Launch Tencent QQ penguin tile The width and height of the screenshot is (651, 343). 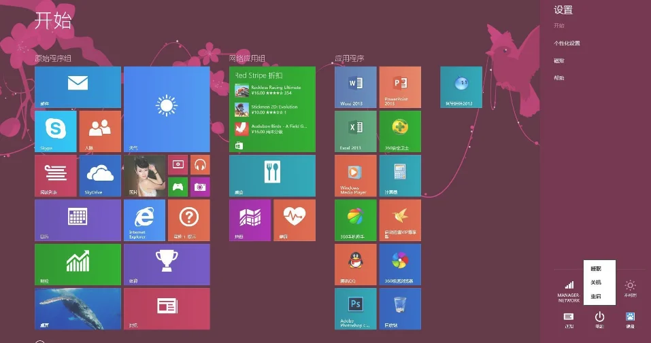356,265
